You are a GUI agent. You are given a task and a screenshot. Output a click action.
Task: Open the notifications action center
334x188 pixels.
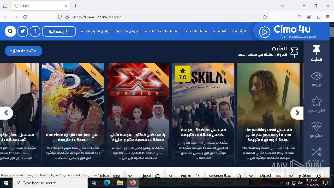click(x=325, y=183)
